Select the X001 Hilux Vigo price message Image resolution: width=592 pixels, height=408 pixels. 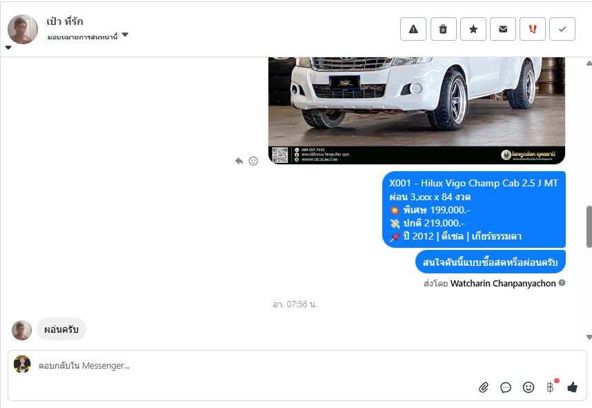474,210
